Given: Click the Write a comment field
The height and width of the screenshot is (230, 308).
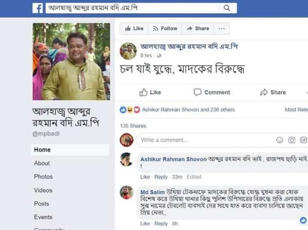Looking at the screenshot, I should (206, 140).
